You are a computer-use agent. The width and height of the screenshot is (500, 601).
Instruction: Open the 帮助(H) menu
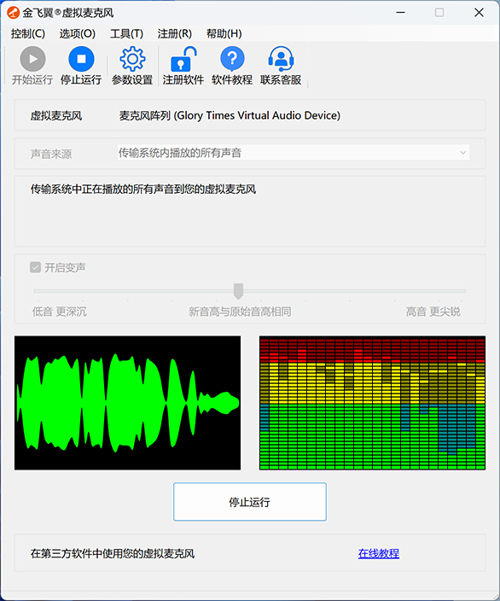coord(224,34)
